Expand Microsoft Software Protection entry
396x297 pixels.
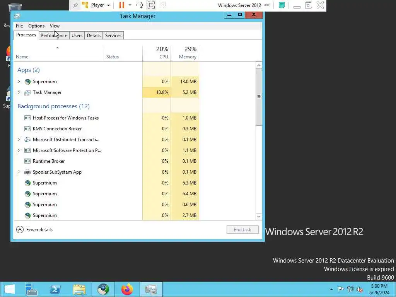coord(19,150)
